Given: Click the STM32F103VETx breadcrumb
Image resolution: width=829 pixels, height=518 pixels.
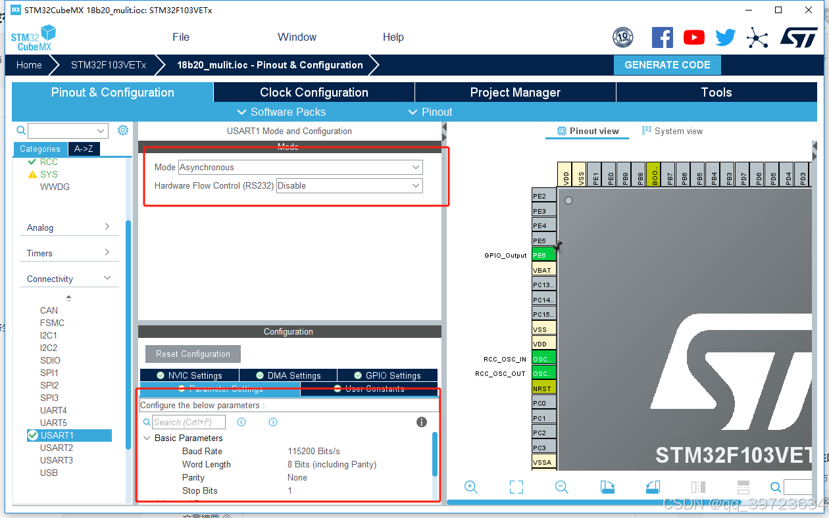Looking at the screenshot, I should (109, 65).
